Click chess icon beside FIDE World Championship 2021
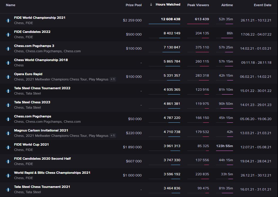 click(8, 20)
